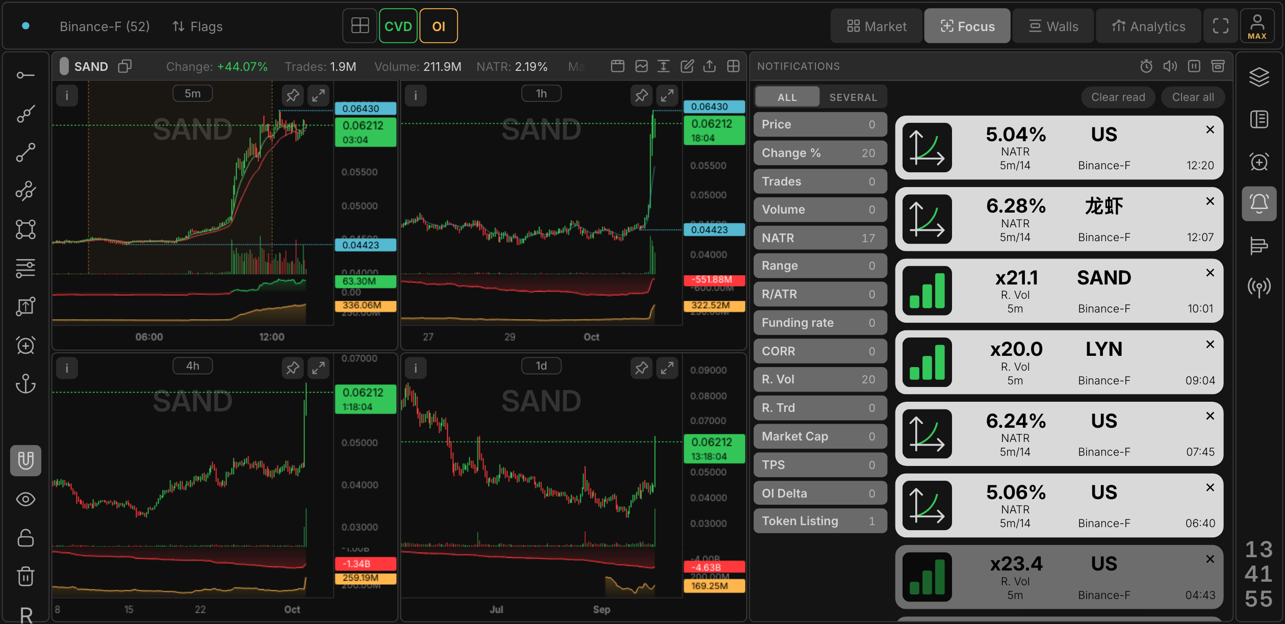Viewport: 1285px width, 624px height.
Task: Switch to the Walls tab
Action: 1053,26
